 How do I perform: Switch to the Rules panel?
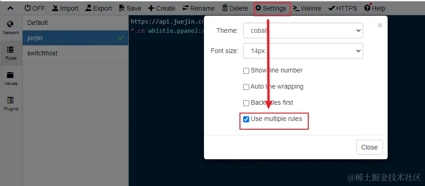(x=11, y=53)
